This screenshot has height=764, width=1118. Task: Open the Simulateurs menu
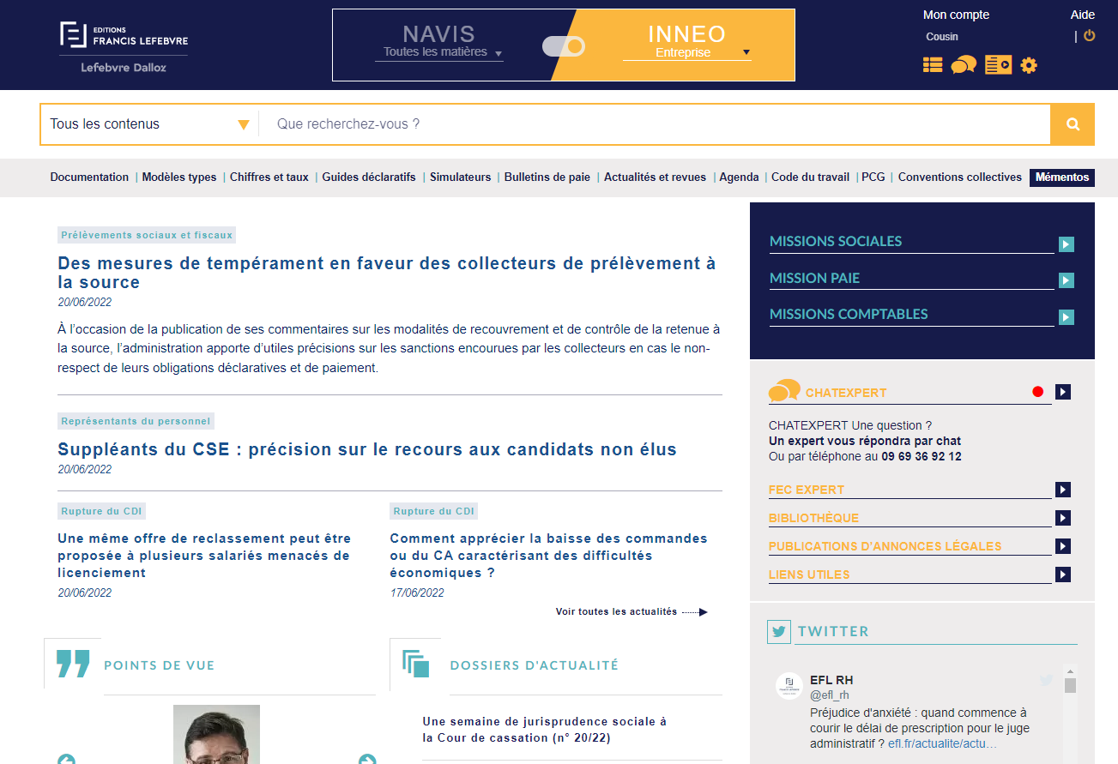(x=461, y=177)
